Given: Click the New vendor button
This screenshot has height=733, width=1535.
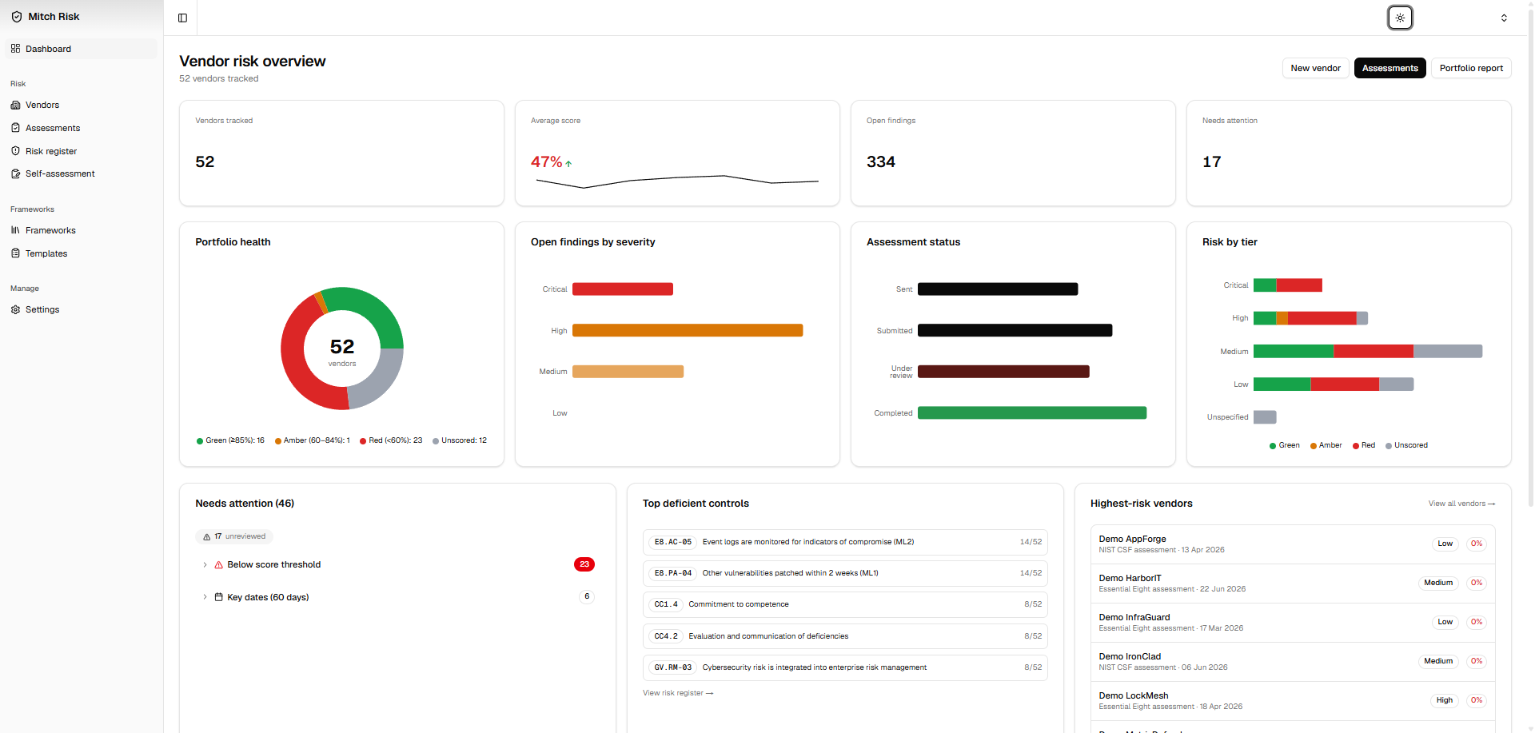Looking at the screenshot, I should coord(1315,68).
